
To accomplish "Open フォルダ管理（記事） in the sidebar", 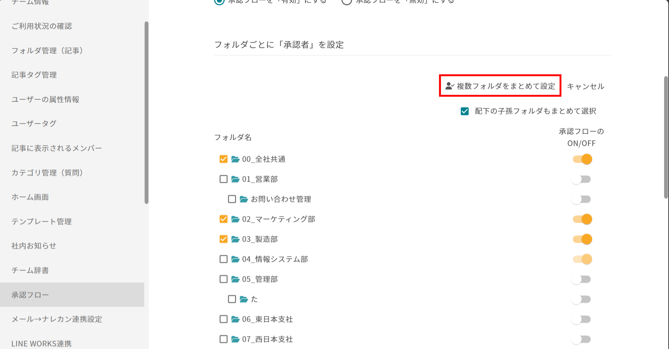I will tap(47, 51).
